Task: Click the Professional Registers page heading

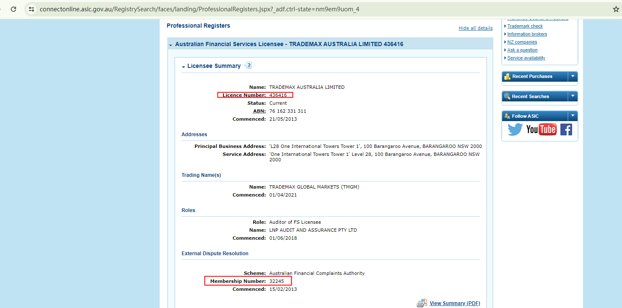Action: (x=198, y=26)
